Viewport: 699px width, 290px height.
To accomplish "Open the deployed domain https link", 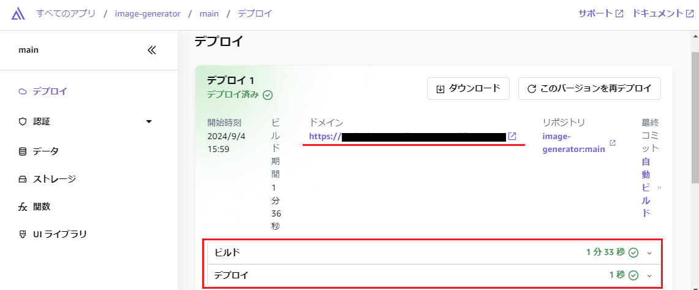I will pos(407,136).
